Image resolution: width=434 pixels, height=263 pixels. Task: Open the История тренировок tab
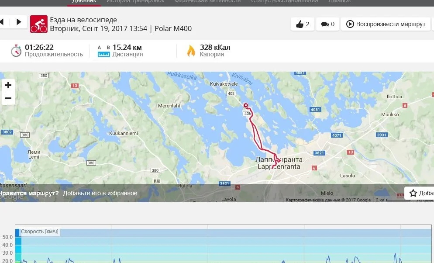point(135,1)
